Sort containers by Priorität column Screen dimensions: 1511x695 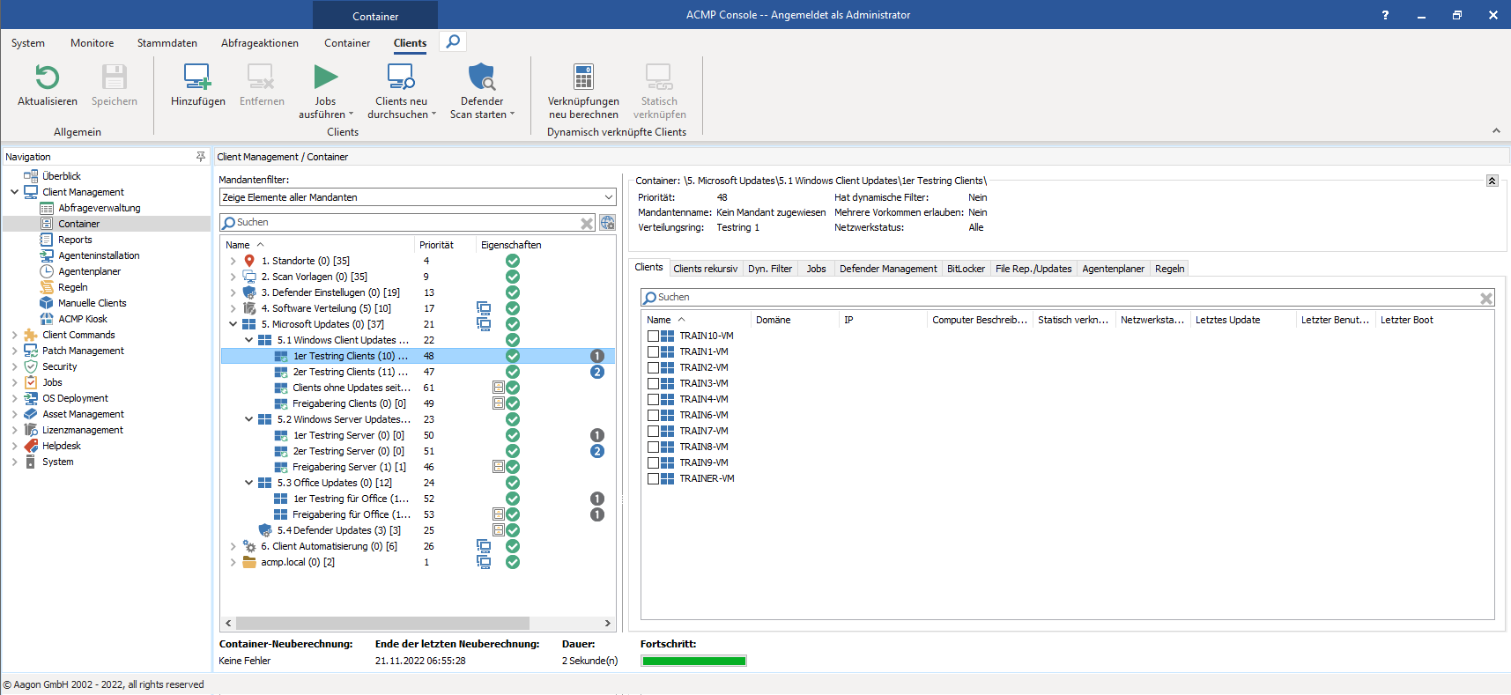pyautogui.click(x=444, y=245)
